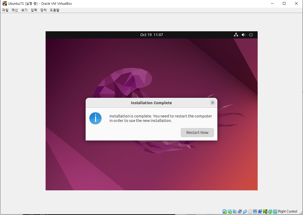
Task: Open the 파일 menu
Action: 5,10
